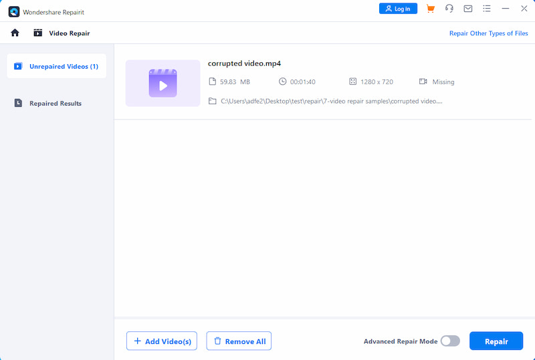Click the file size icon
535x360 pixels.
coord(213,81)
